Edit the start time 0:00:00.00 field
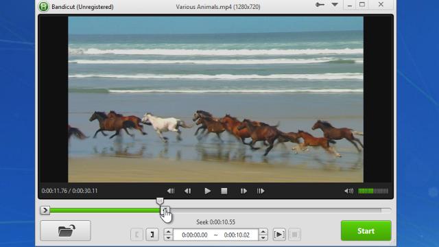The height and width of the screenshot is (247, 439). click(195, 235)
